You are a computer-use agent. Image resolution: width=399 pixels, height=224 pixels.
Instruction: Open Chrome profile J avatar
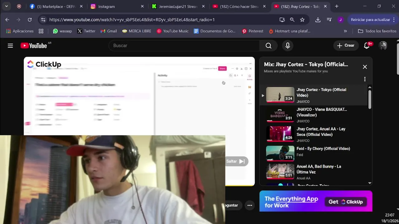point(340,20)
